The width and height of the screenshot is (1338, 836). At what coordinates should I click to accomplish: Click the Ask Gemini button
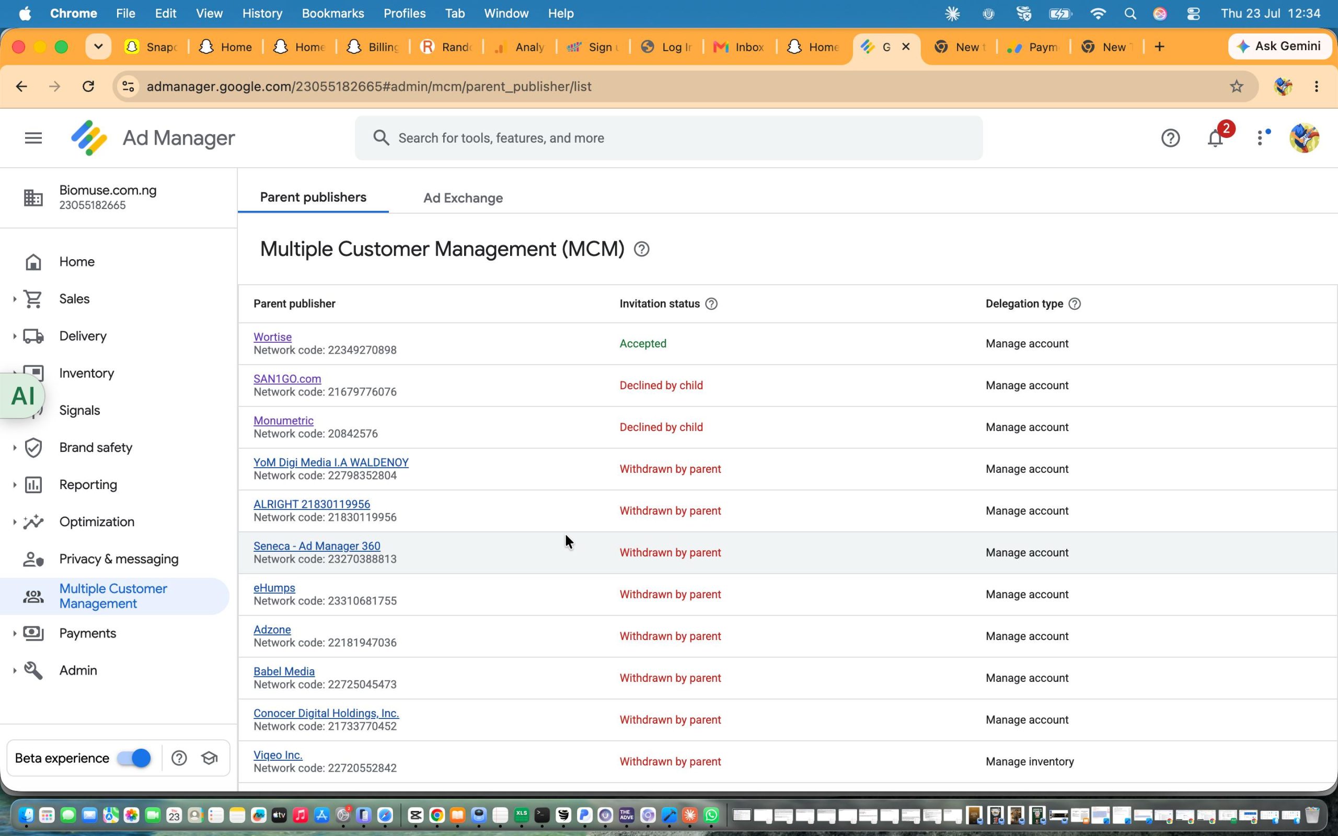(1278, 47)
